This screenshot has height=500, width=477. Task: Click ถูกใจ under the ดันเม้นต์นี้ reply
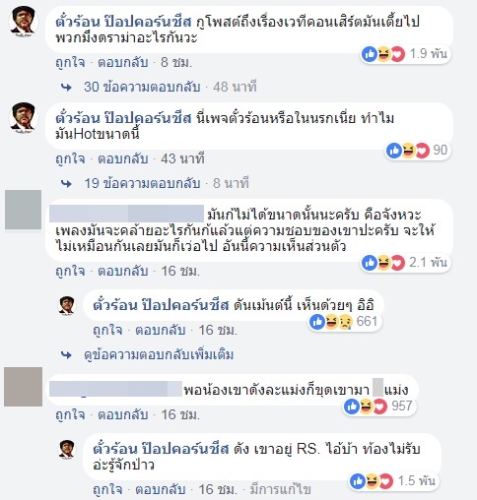click(x=107, y=330)
